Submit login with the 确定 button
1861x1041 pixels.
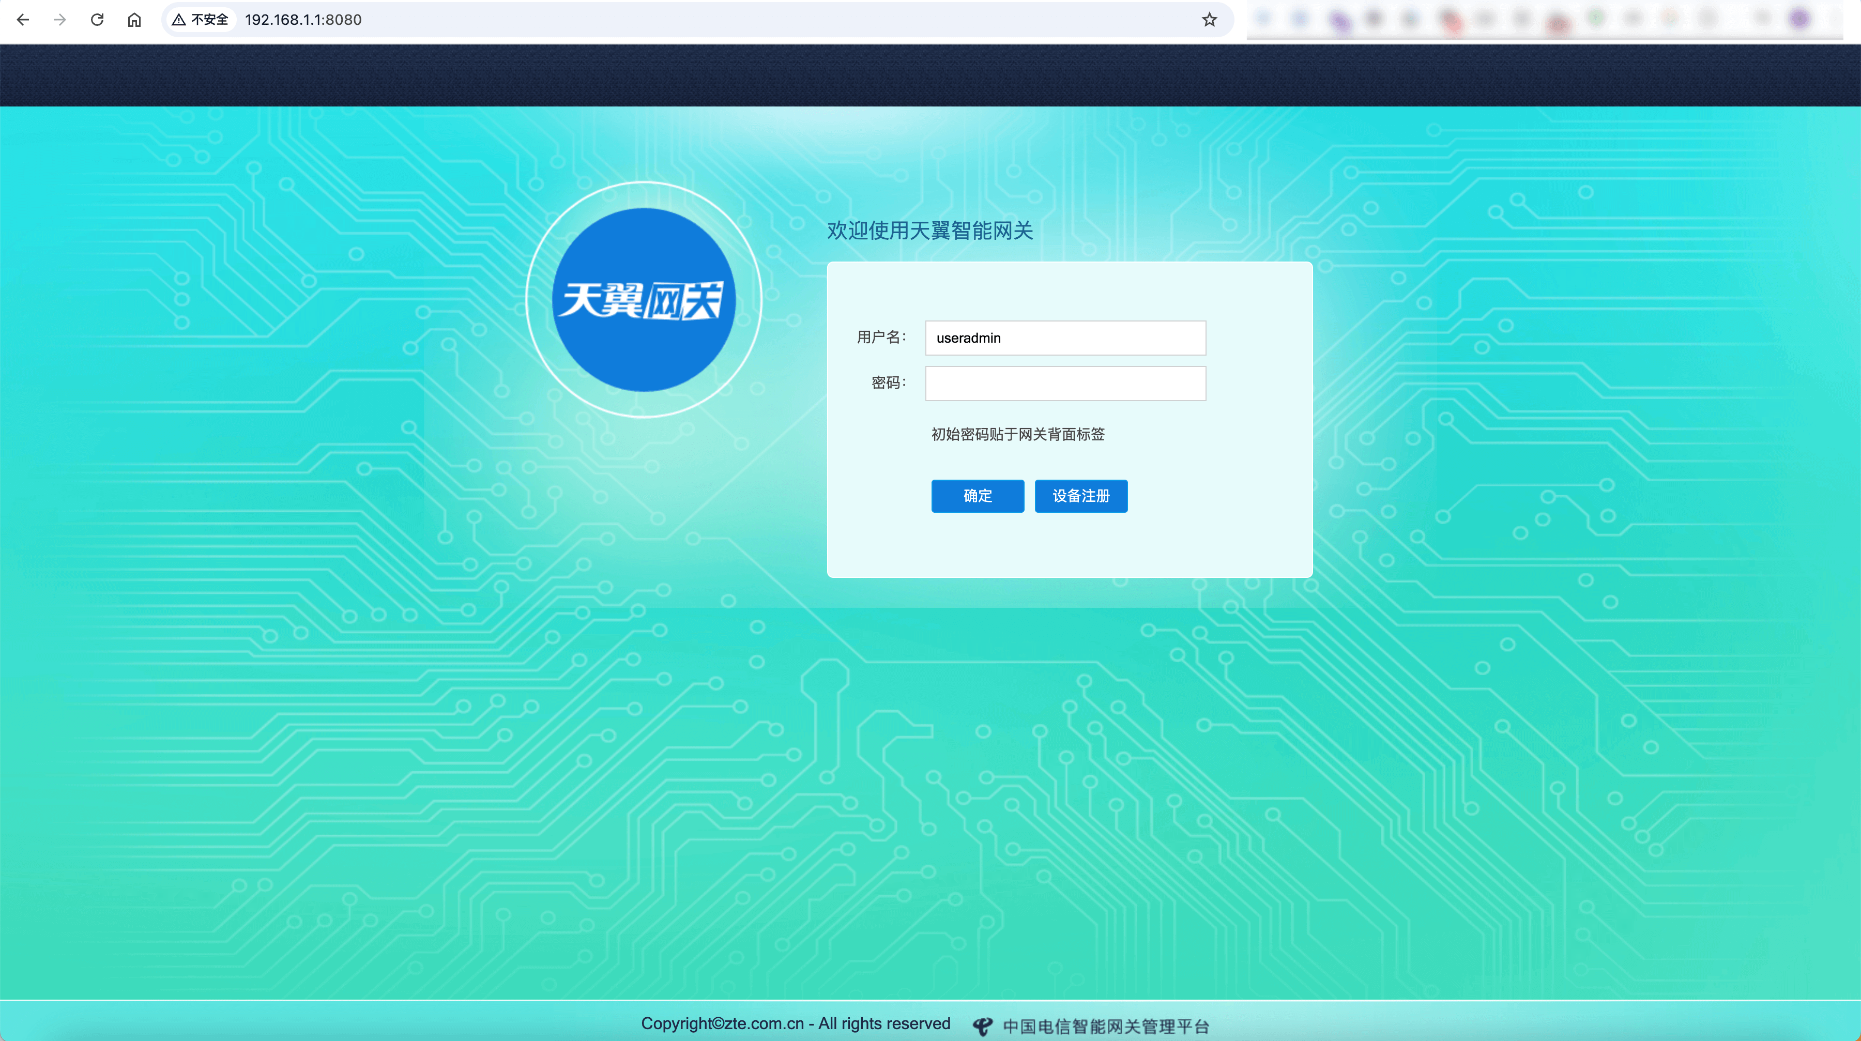978,496
